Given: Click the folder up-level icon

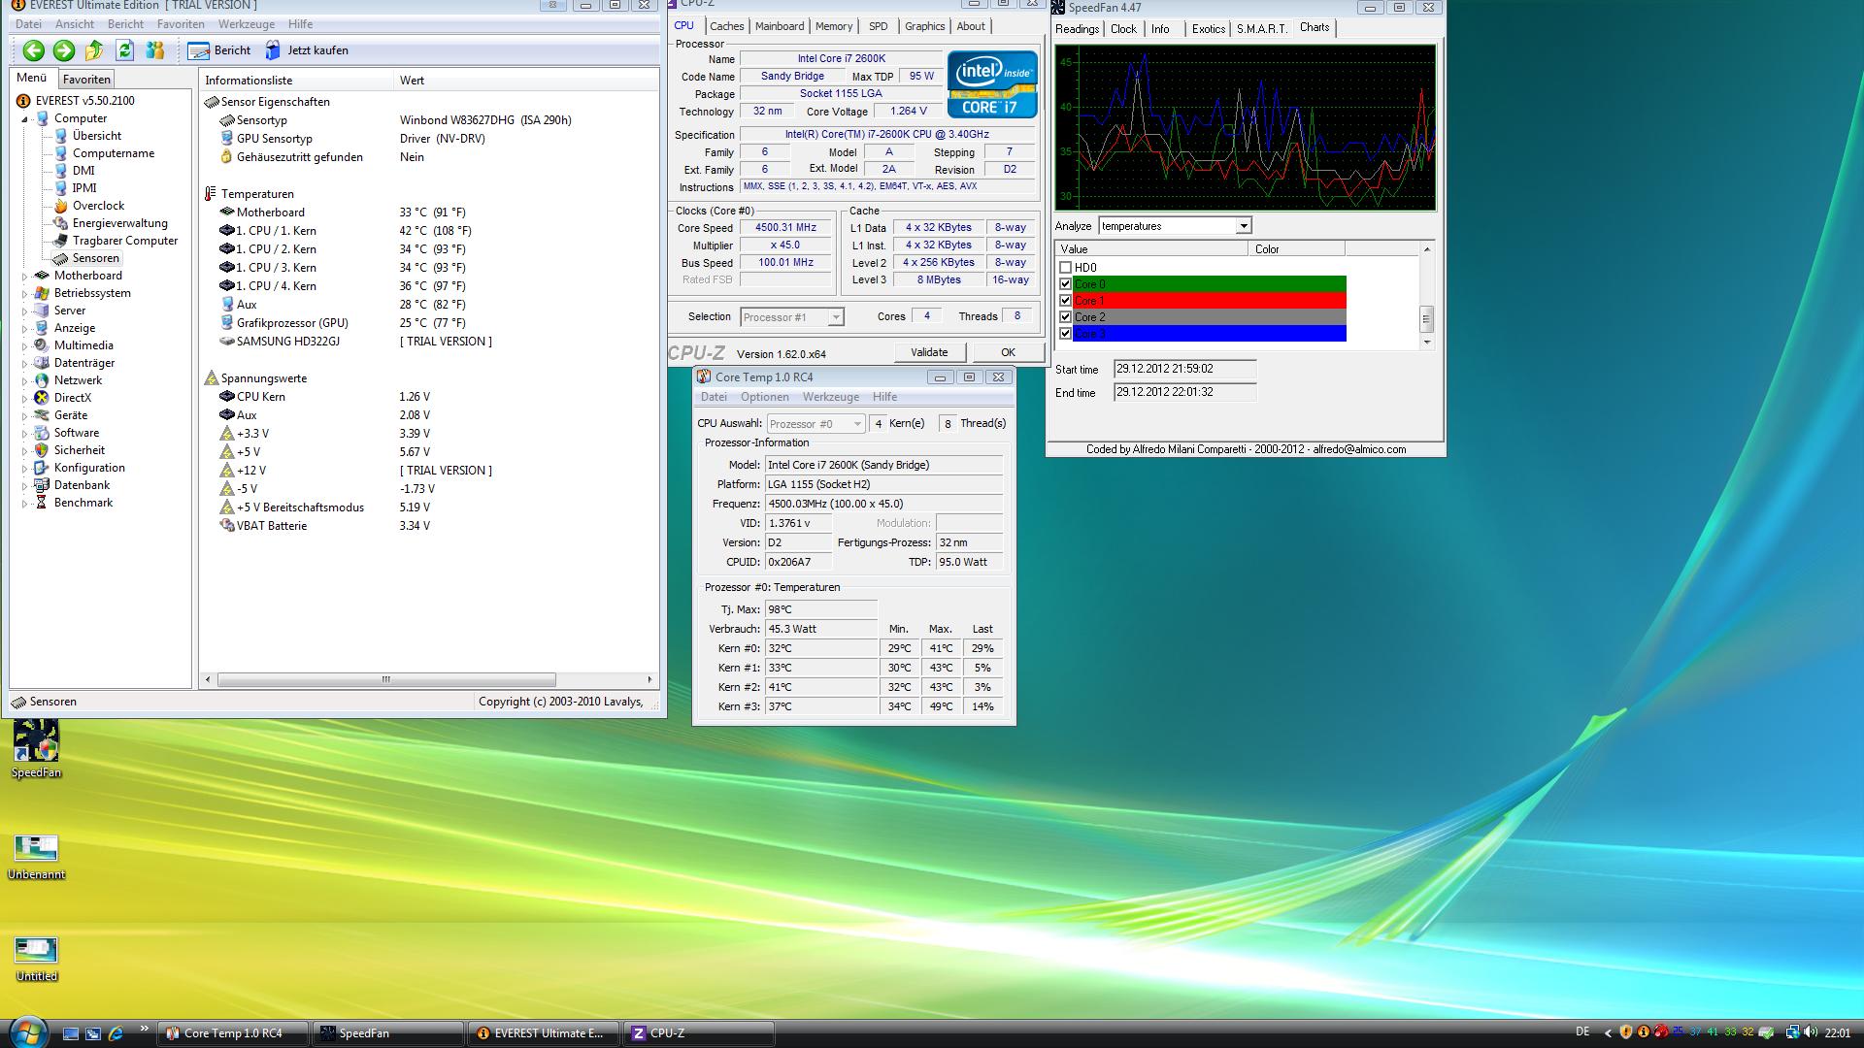Looking at the screenshot, I should [x=94, y=50].
